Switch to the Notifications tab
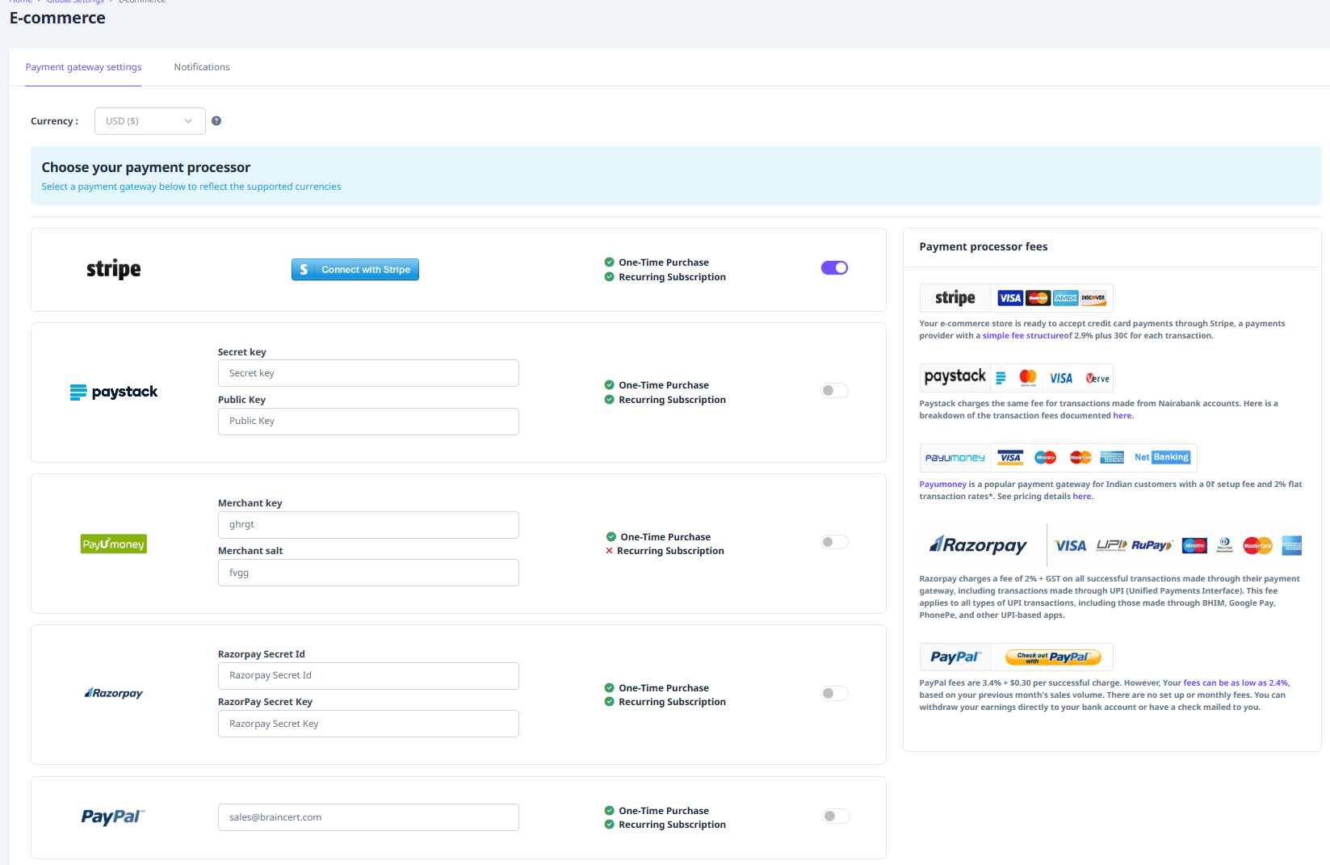The width and height of the screenshot is (1330, 865). coord(201,67)
